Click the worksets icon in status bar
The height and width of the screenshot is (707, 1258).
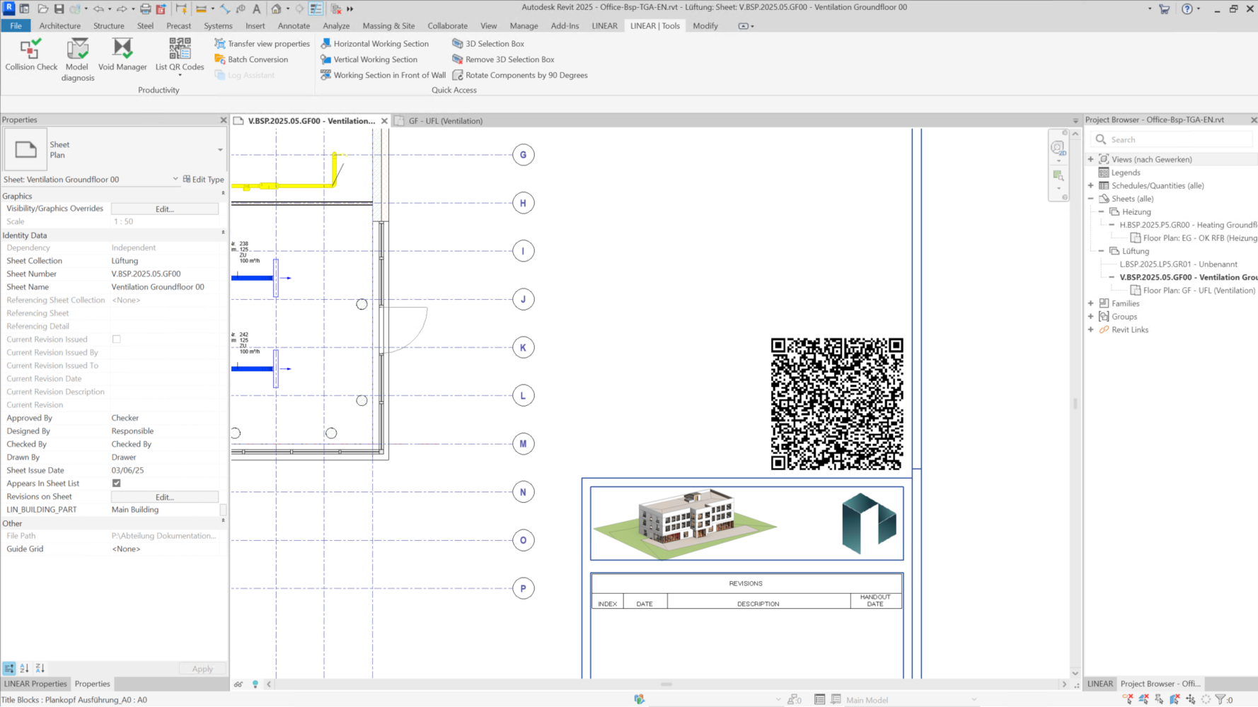pos(639,699)
